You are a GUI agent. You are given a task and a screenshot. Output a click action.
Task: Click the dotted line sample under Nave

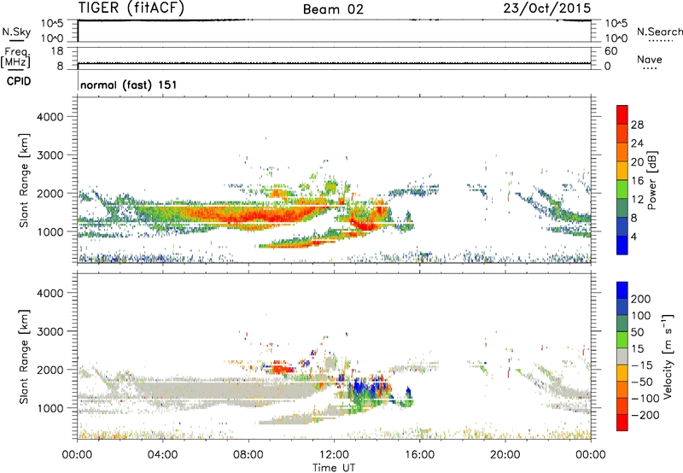coord(650,68)
